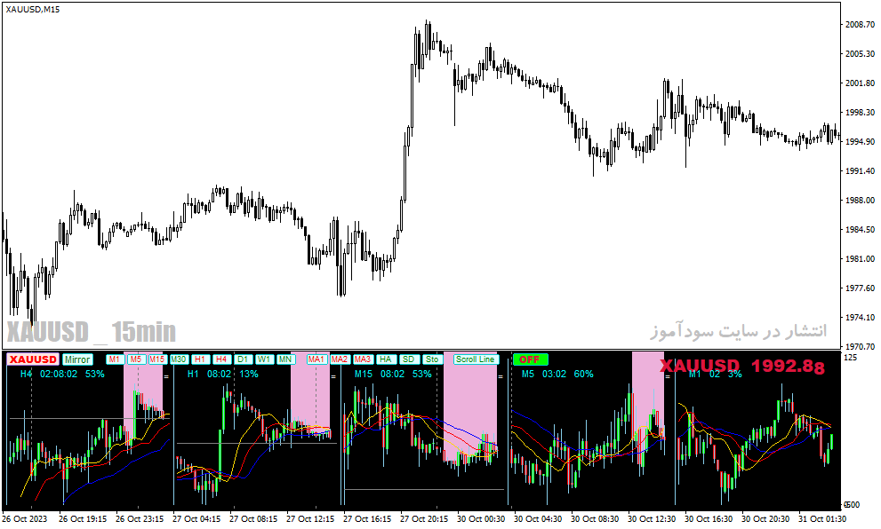Select the M5 timeframe button
The height and width of the screenshot is (529, 881).
point(135,359)
